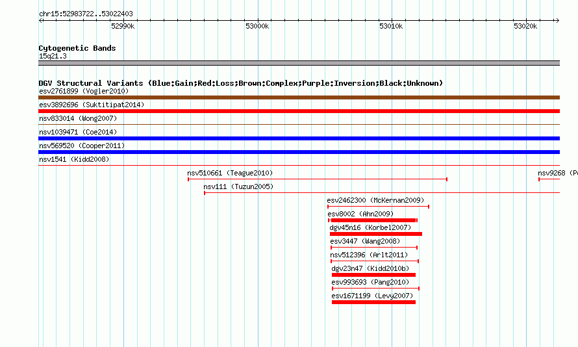Click the esv2761899 (Vogler2010) label

pos(84,91)
